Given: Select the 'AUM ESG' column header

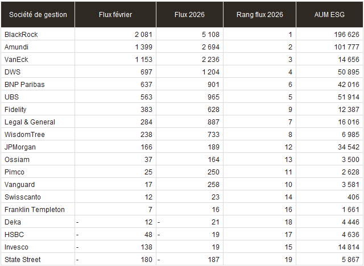Looking at the screenshot, I should coord(329,14).
